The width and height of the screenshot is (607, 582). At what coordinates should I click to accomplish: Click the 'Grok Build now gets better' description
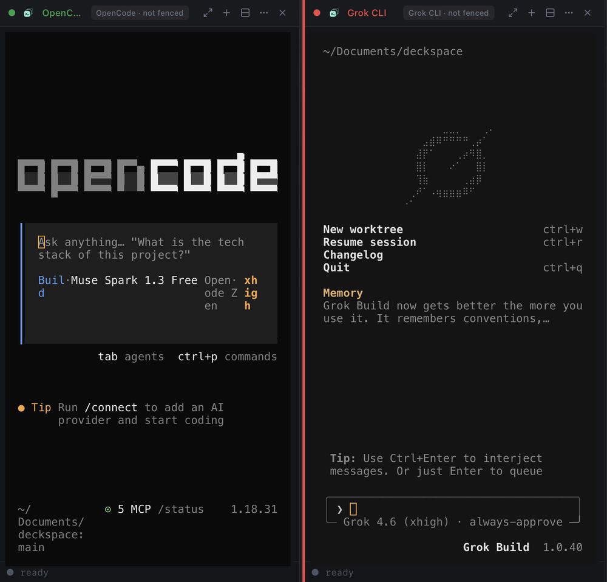point(453,312)
